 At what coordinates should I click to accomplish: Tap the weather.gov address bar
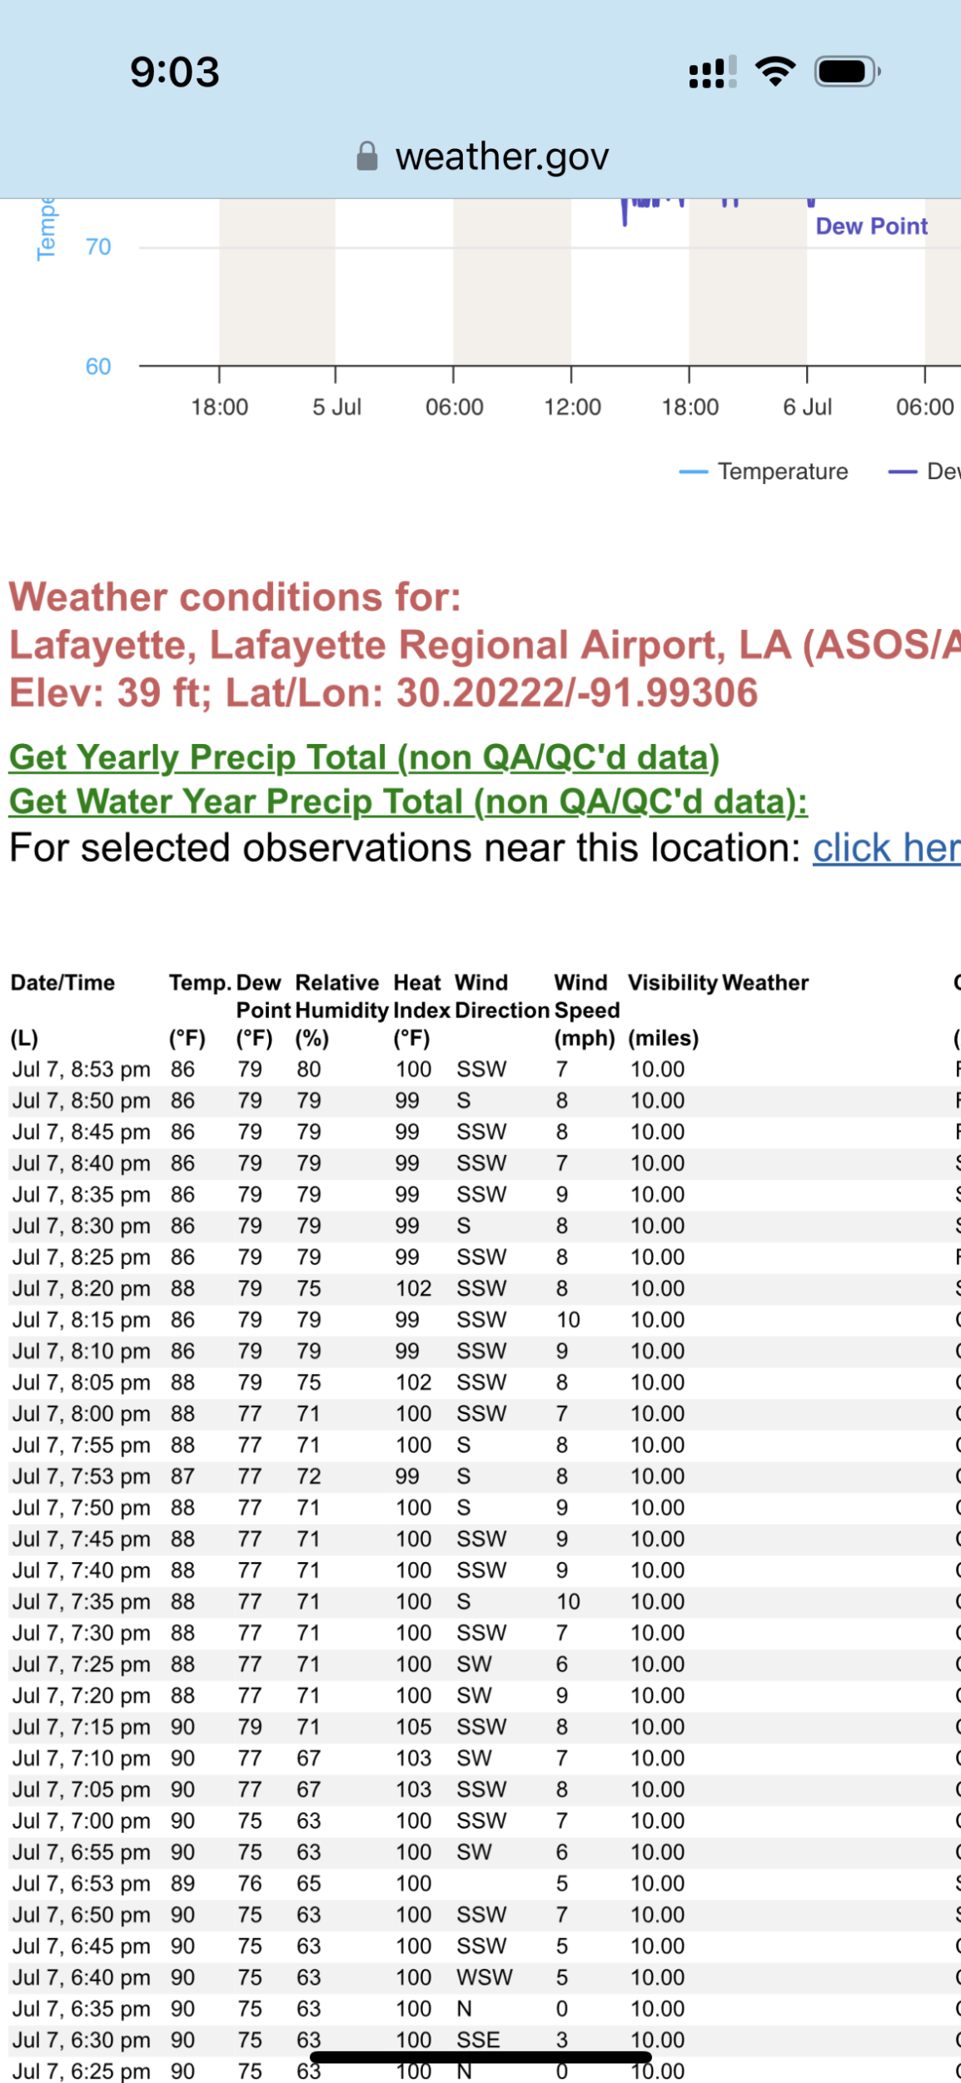pos(483,156)
